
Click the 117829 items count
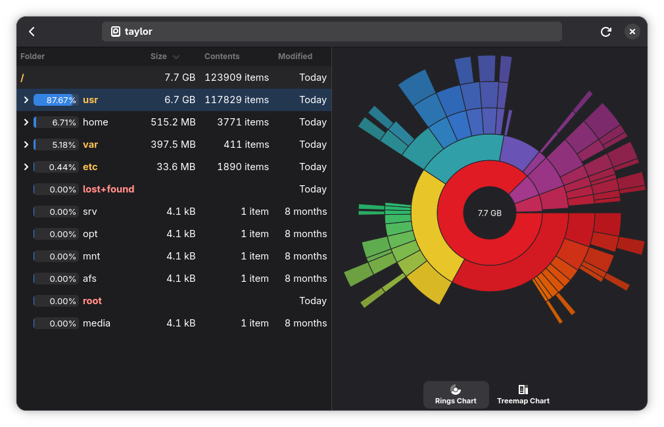pos(237,100)
